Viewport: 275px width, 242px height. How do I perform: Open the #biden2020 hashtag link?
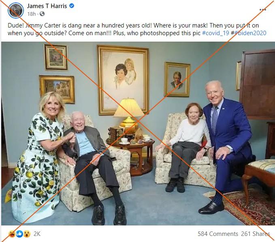point(250,33)
